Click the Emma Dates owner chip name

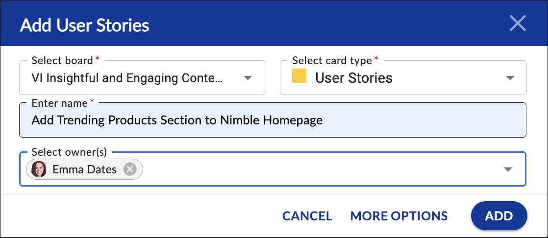85,169
